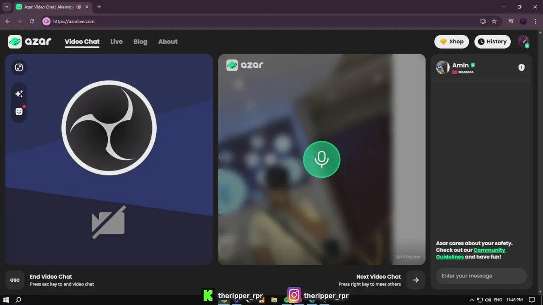Click the Azar logo in the header
Viewport: 543px width, 305px height.
pyautogui.click(x=30, y=42)
